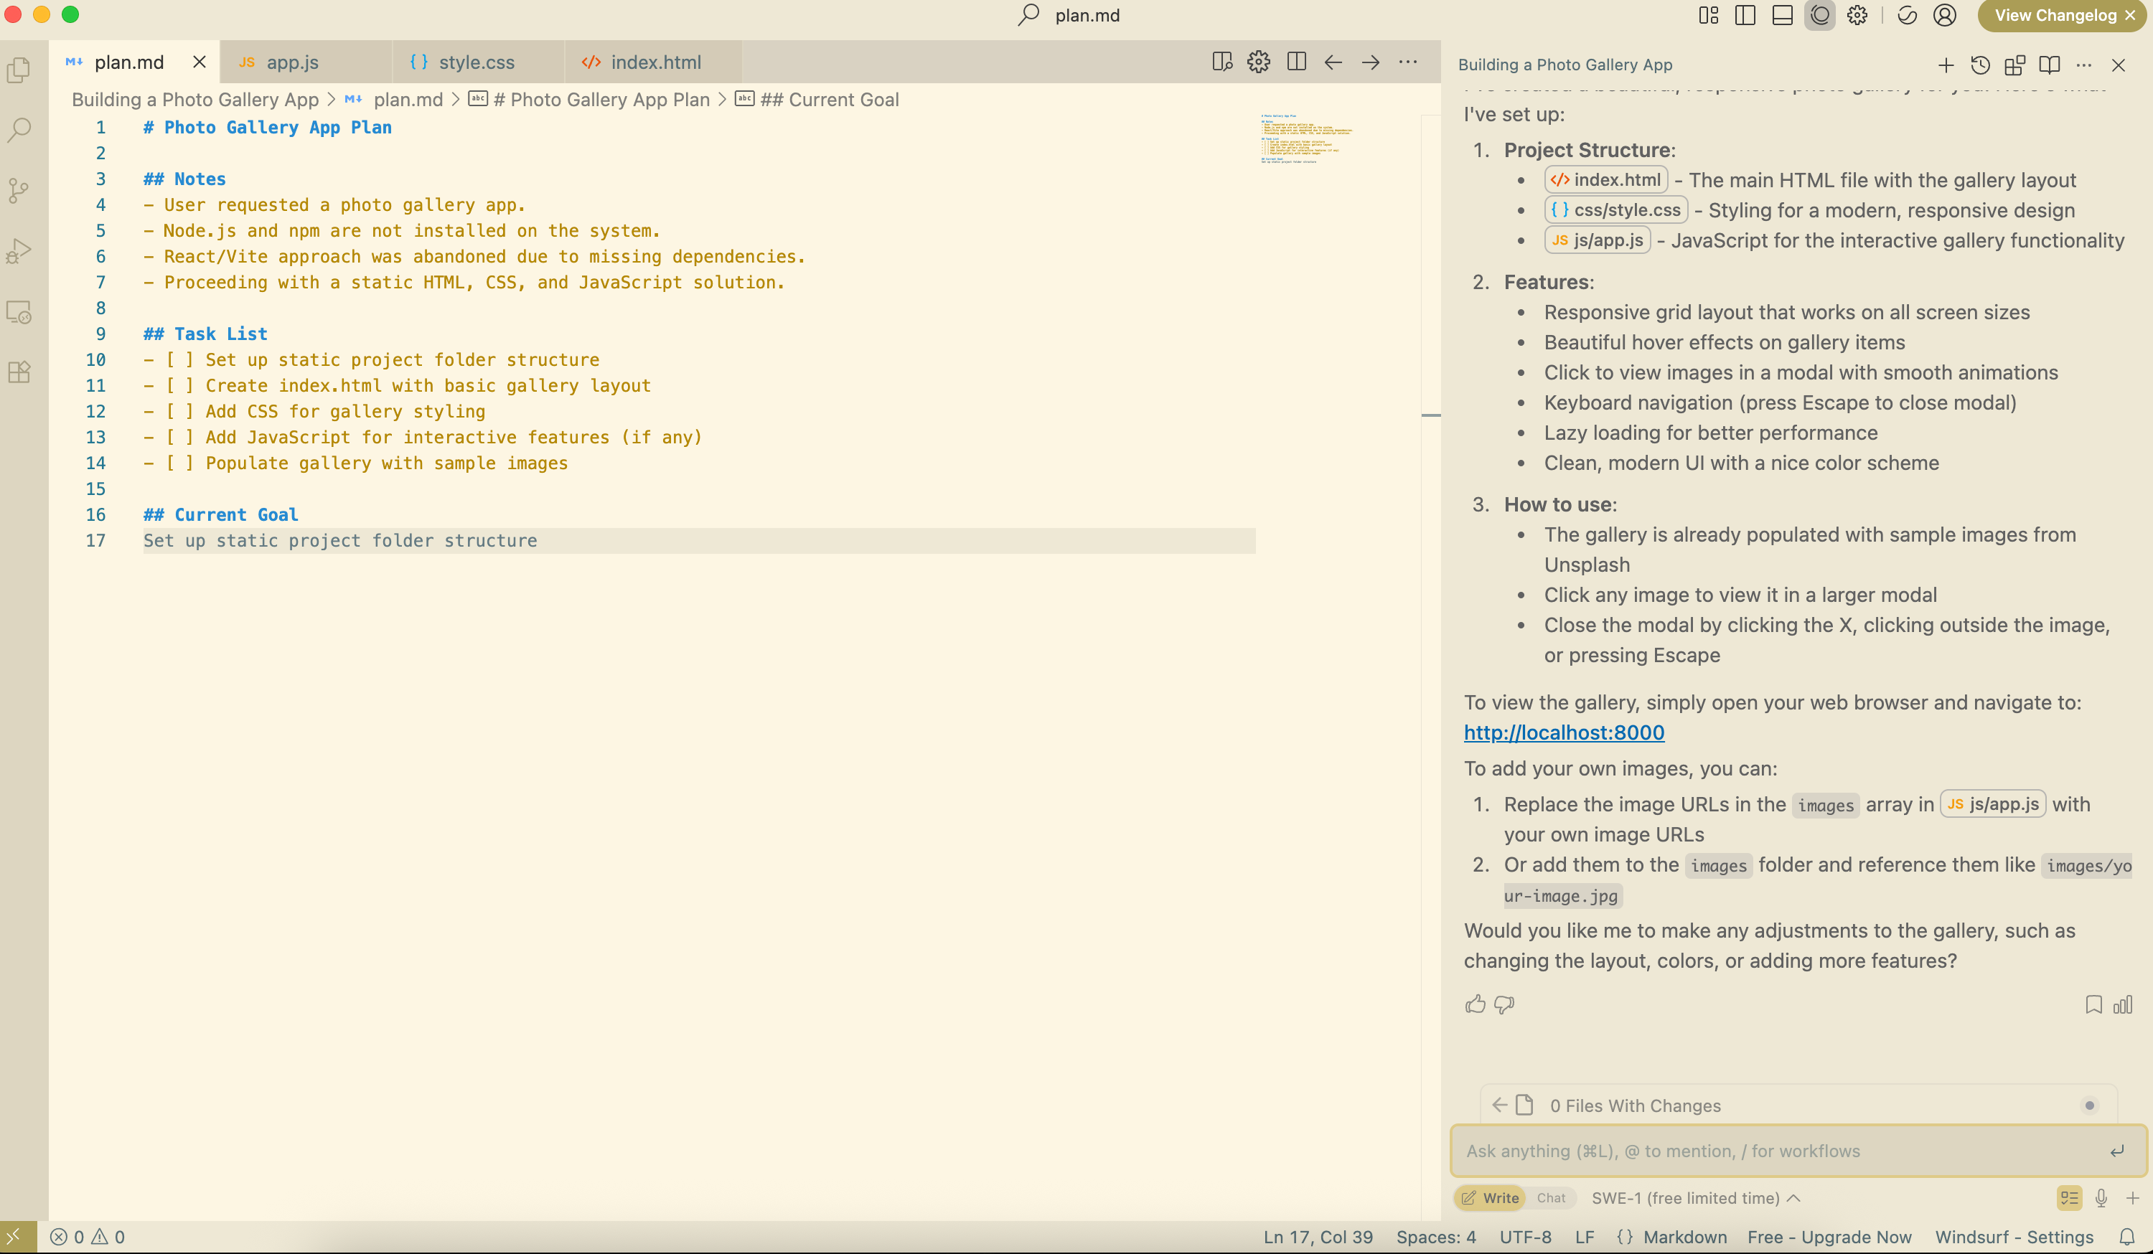The width and height of the screenshot is (2153, 1254).
Task: Open Run and Debug sidebar icon
Action: (19, 251)
